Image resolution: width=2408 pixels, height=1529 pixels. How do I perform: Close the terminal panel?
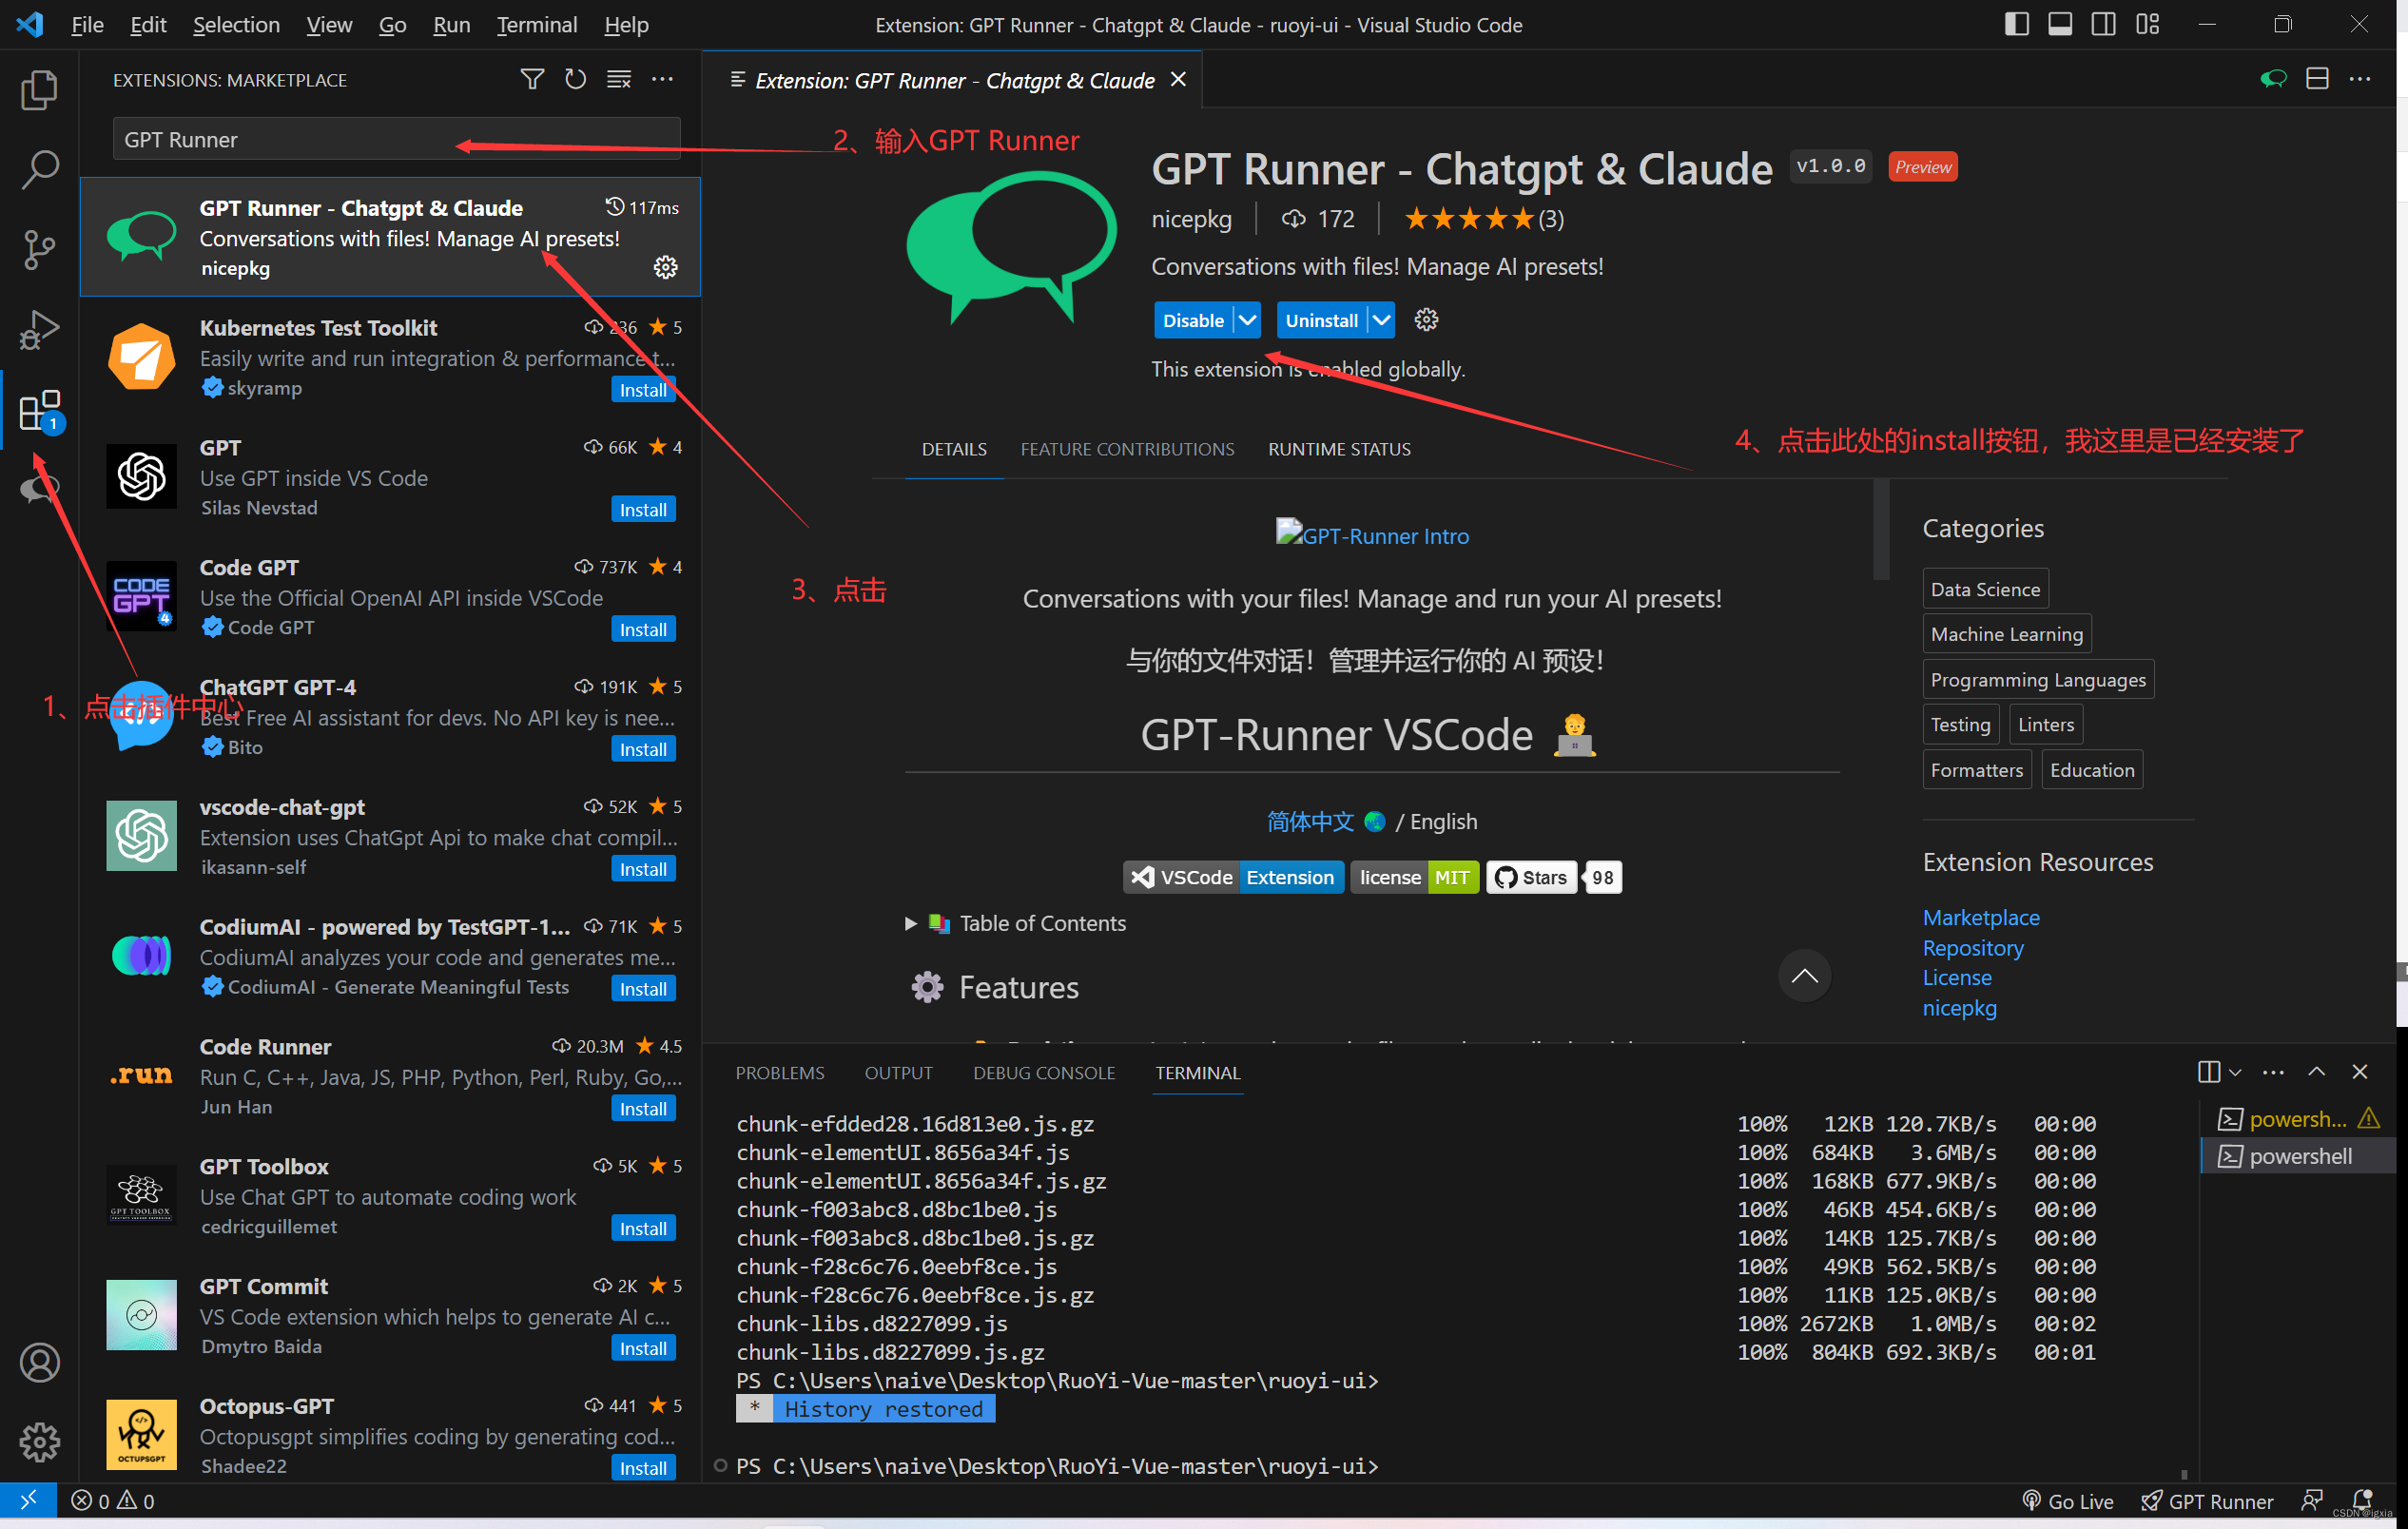(x=2360, y=1072)
